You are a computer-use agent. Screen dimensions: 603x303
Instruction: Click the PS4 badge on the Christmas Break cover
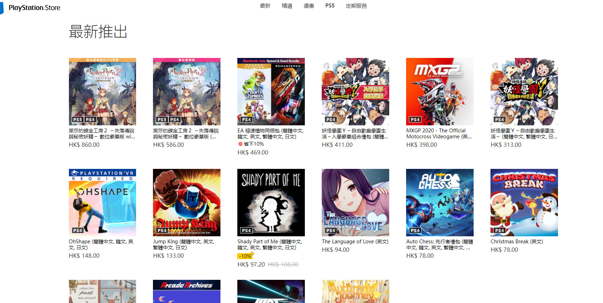tap(500, 230)
